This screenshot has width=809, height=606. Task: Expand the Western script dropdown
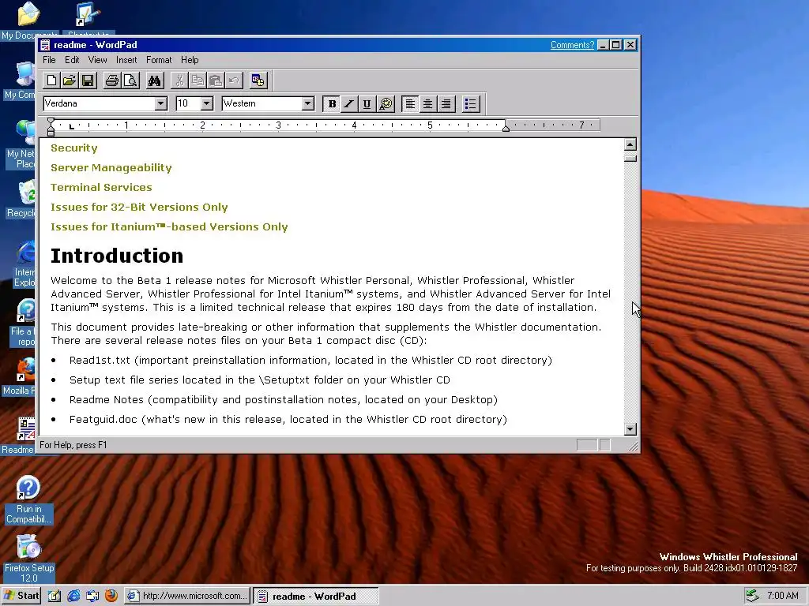tap(308, 103)
